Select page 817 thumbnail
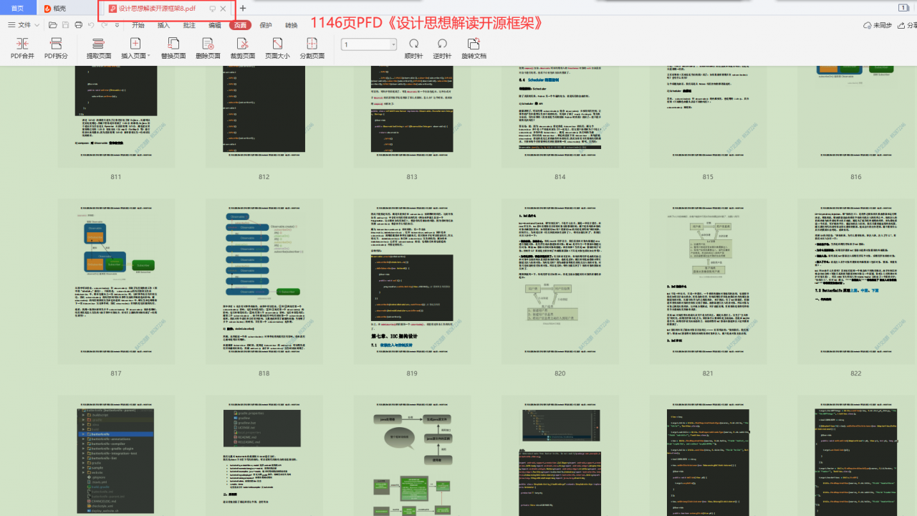 pos(116,282)
